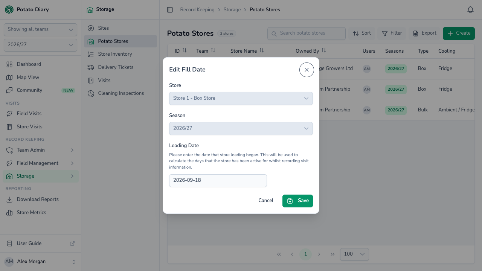Click Record Keeping breadcrumb

click(x=197, y=10)
